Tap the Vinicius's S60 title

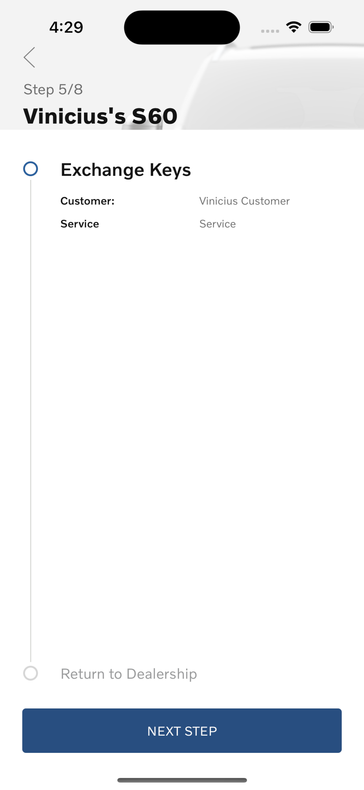[100, 116]
